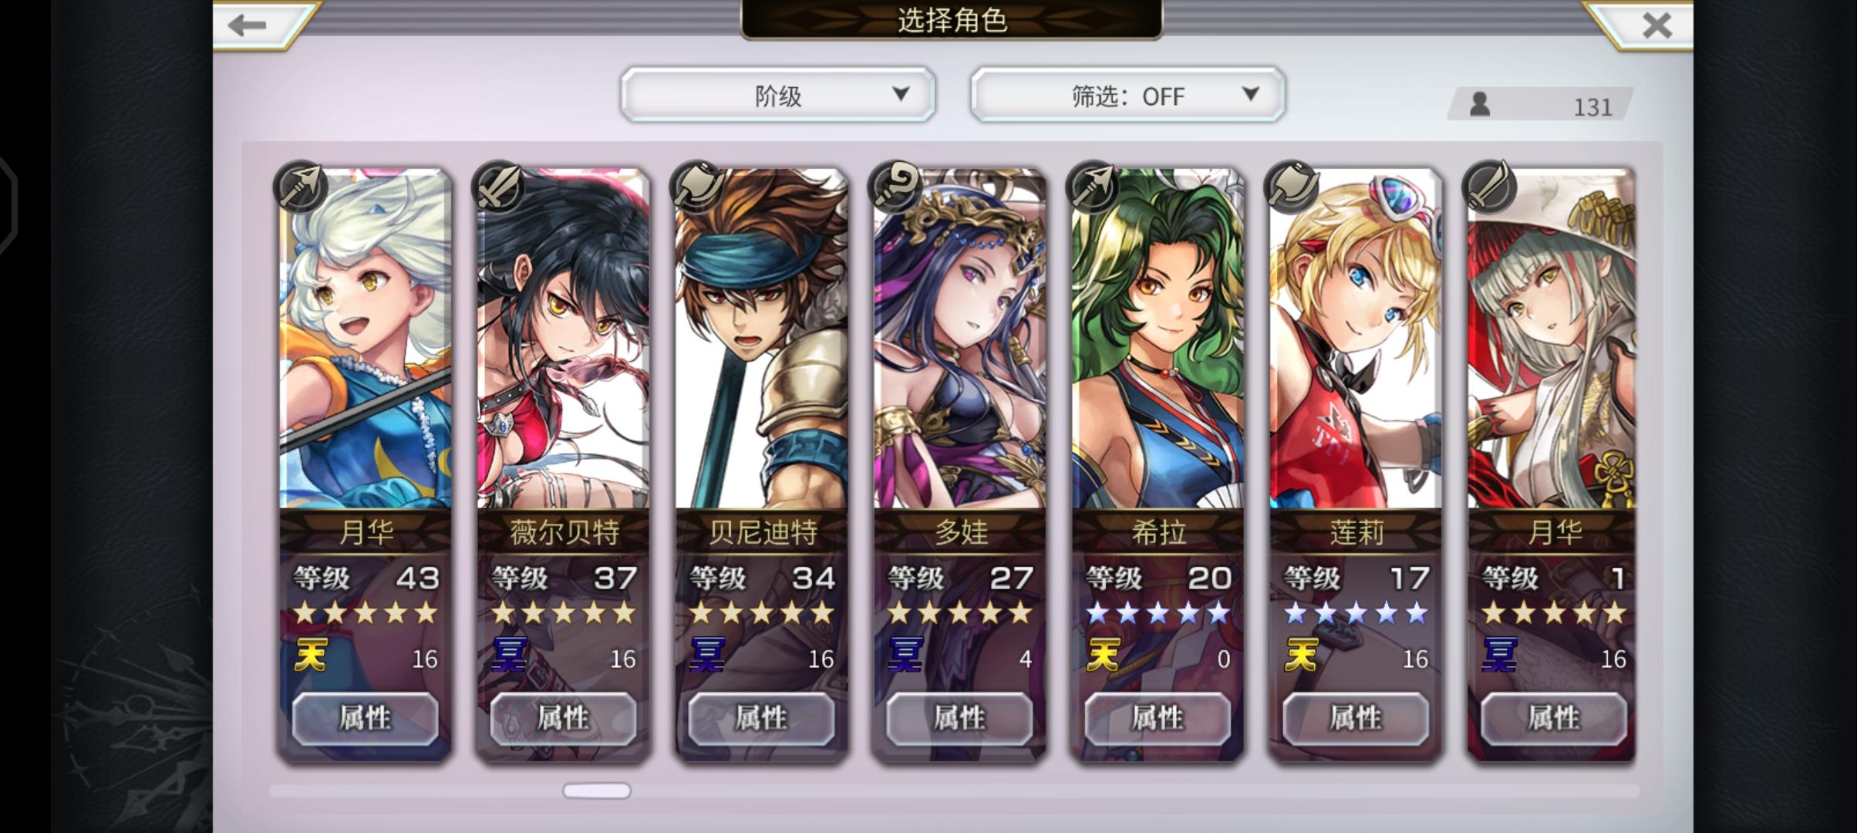Image resolution: width=1857 pixels, height=833 pixels.
Task: Tap the spear weapon icon on level 43 月华
Action: 299,187
